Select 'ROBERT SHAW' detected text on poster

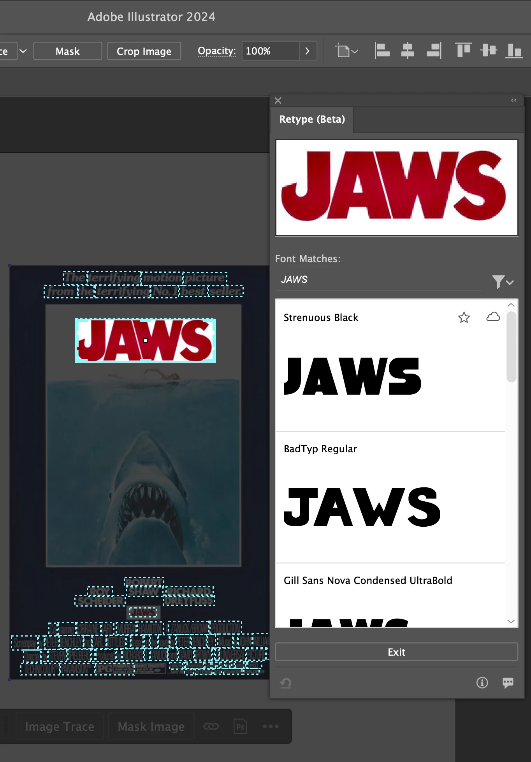(x=144, y=587)
